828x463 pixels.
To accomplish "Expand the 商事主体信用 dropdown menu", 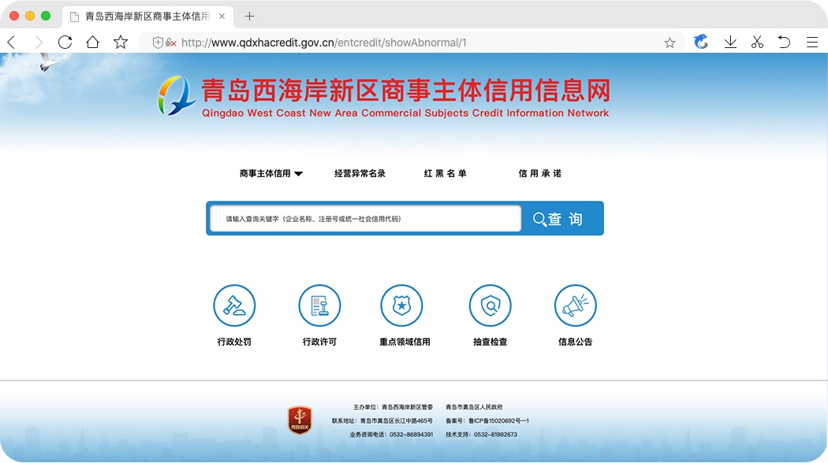I will (270, 173).
